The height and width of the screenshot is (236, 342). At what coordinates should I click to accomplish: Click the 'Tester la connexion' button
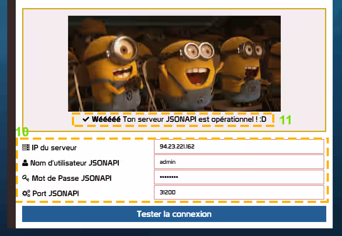tap(174, 214)
